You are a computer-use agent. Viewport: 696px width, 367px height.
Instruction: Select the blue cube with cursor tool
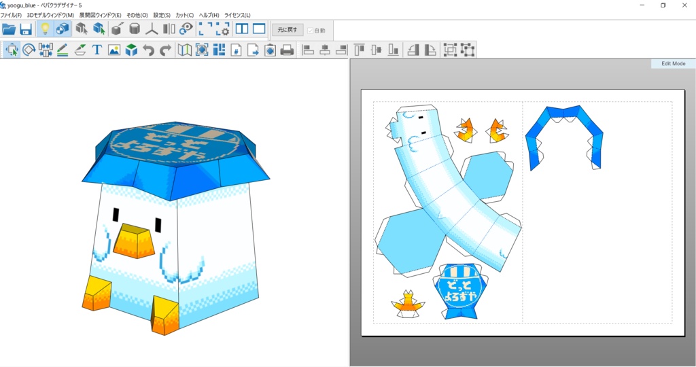(x=99, y=29)
